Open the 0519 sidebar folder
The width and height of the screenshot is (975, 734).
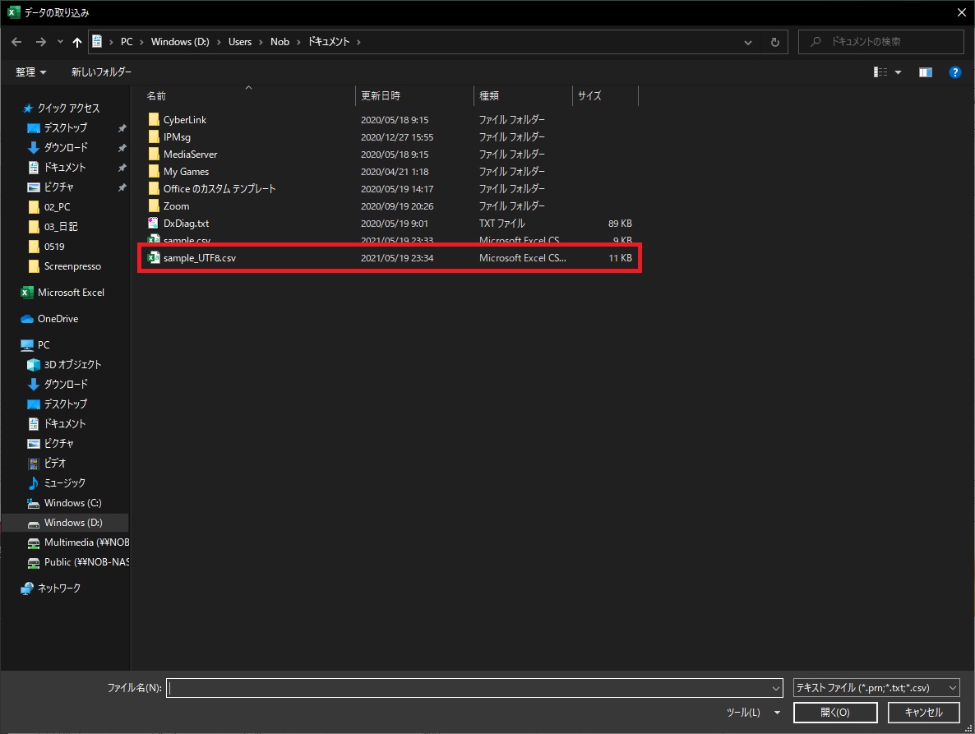tap(54, 247)
